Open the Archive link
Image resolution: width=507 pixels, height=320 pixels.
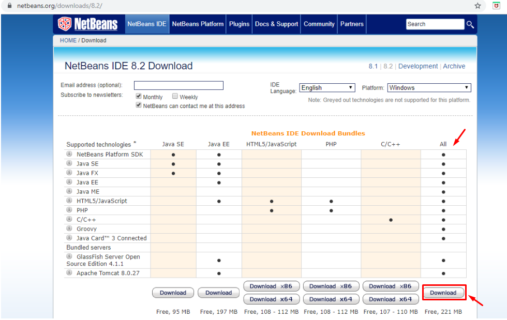pyautogui.click(x=454, y=66)
